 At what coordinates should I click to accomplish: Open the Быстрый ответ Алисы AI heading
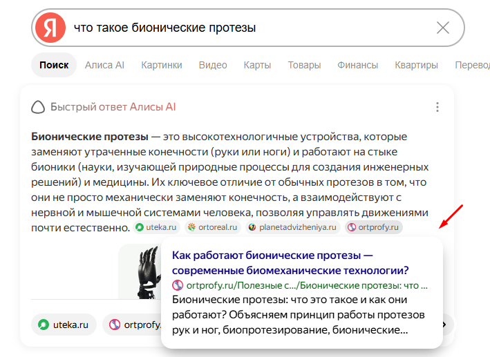point(113,107)
